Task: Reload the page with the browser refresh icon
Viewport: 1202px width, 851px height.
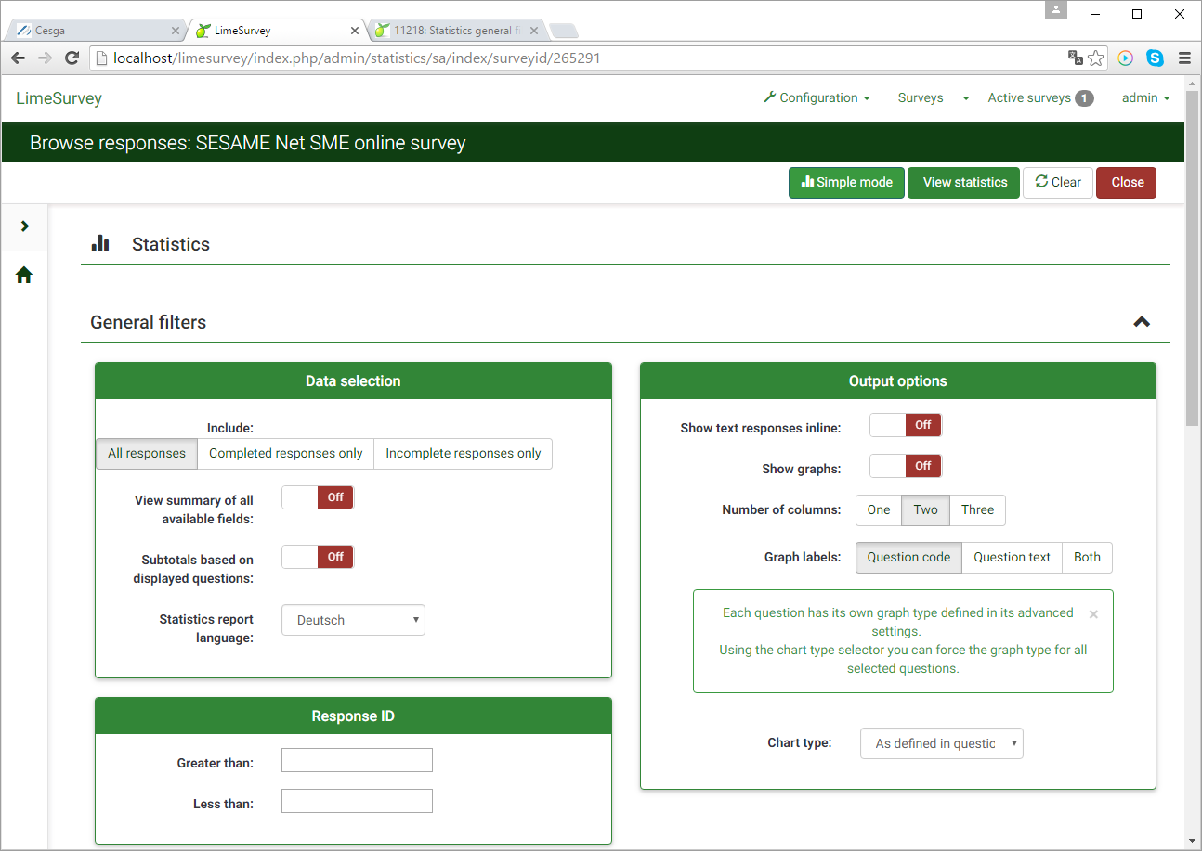Action: 72,58
